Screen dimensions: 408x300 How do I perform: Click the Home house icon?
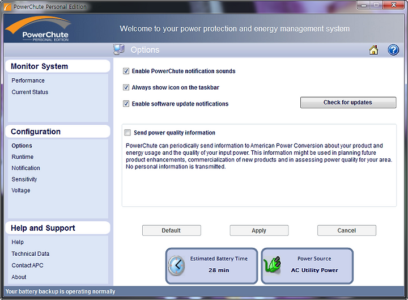[373, 50]
